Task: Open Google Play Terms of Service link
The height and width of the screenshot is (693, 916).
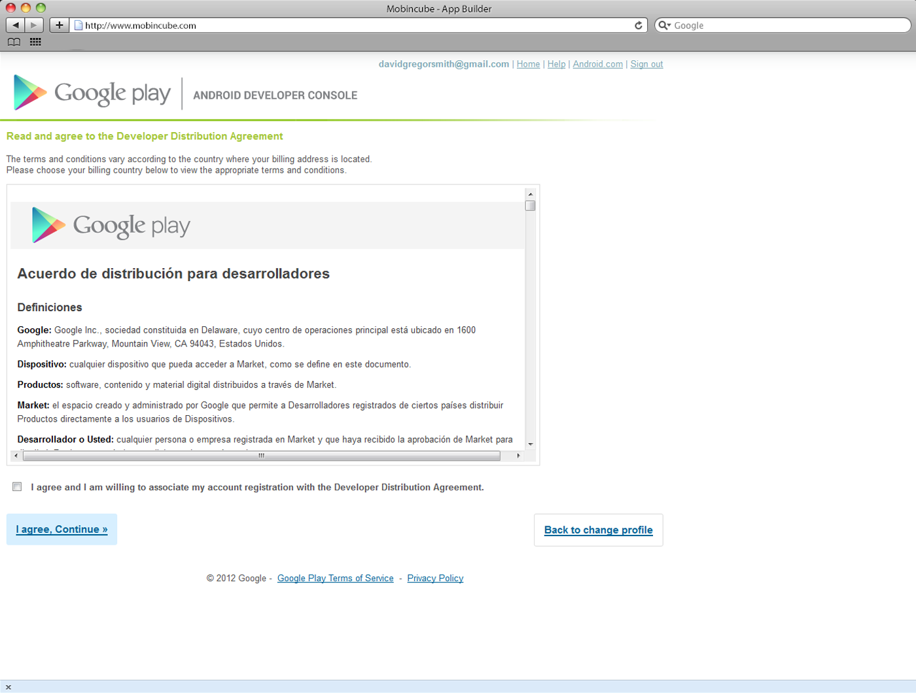Action: tap(335, 578)
